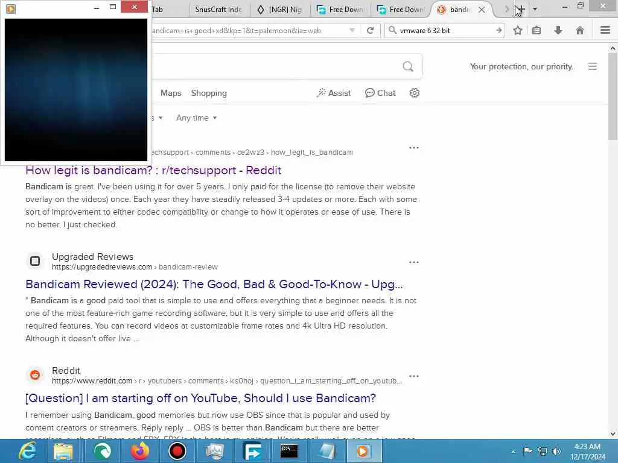Open Bandicam recorder taskbar icon

click(x=177, y=451)
